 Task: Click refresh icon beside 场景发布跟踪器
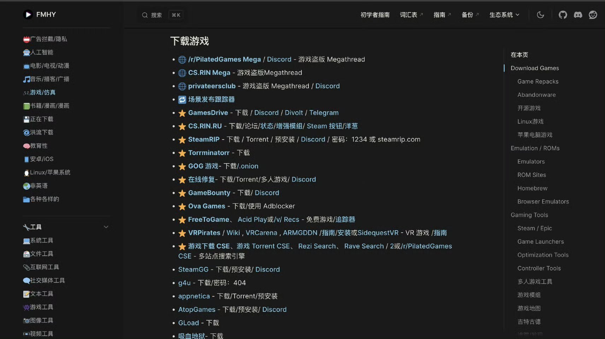pyautogui.click(x=182, y=100)
